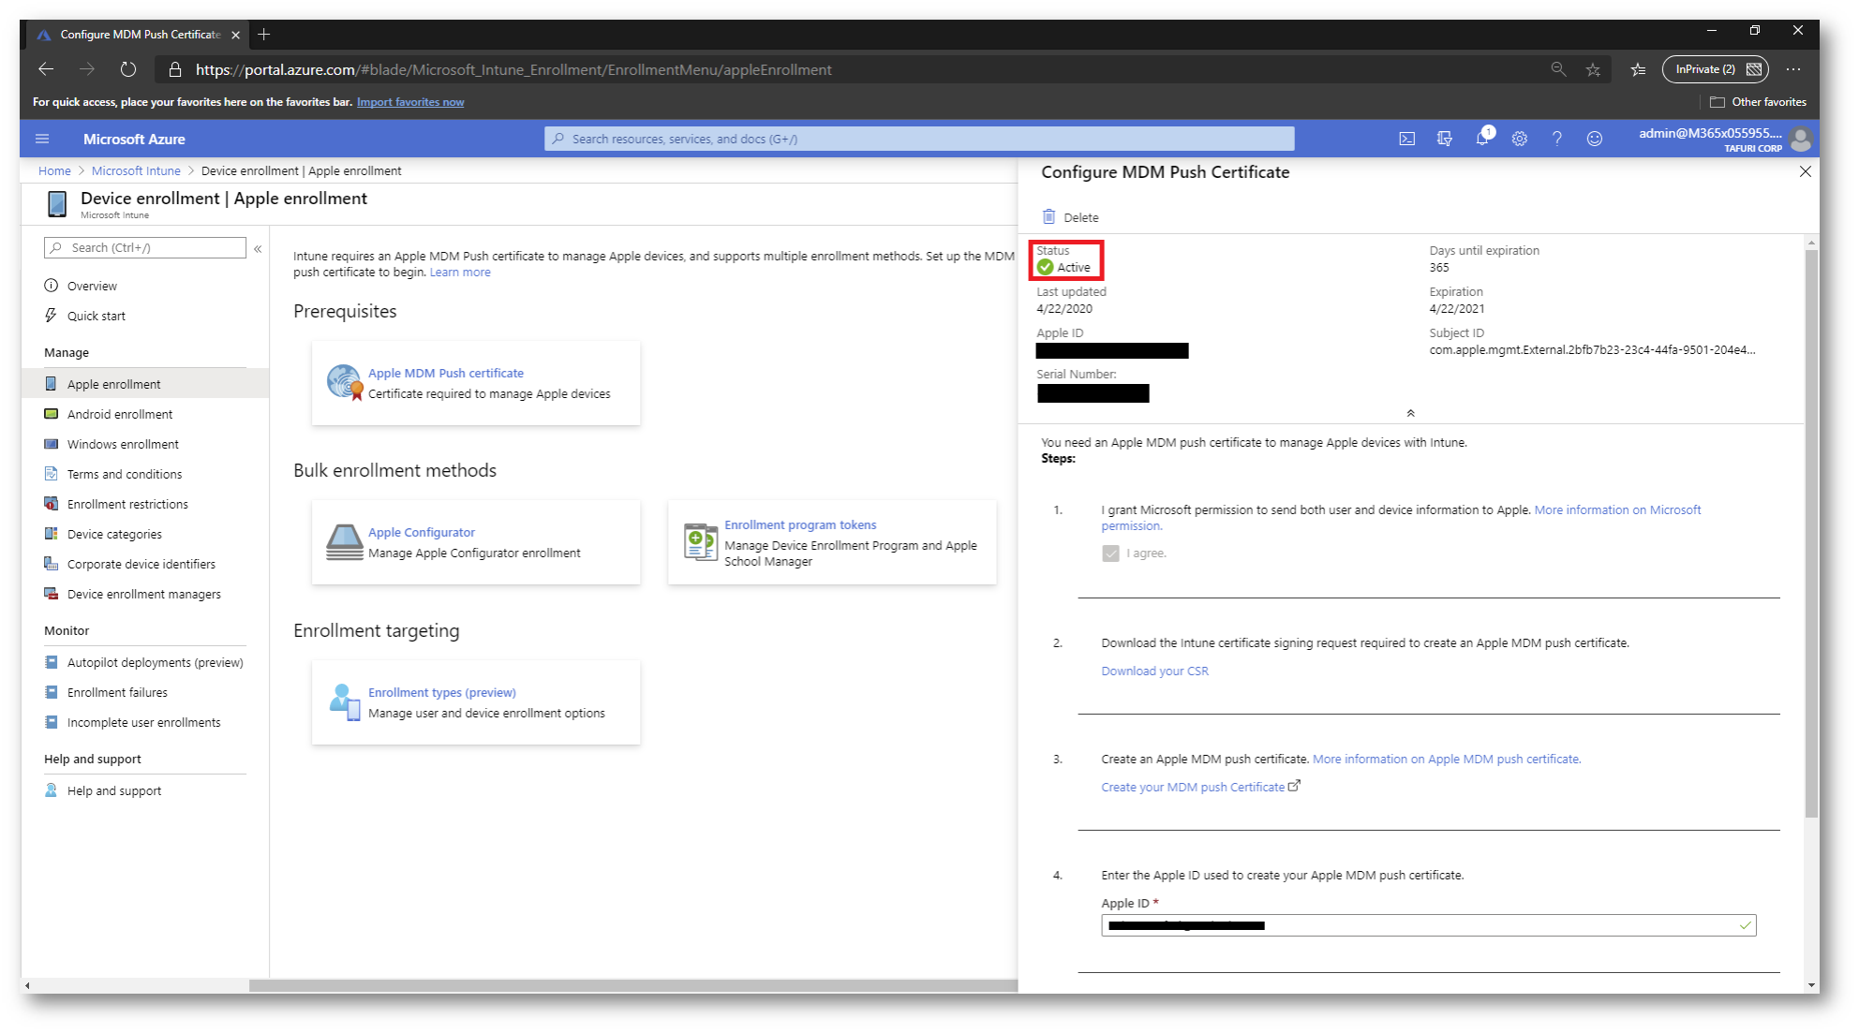Click the address bar URL

click(x=513, y=69)
